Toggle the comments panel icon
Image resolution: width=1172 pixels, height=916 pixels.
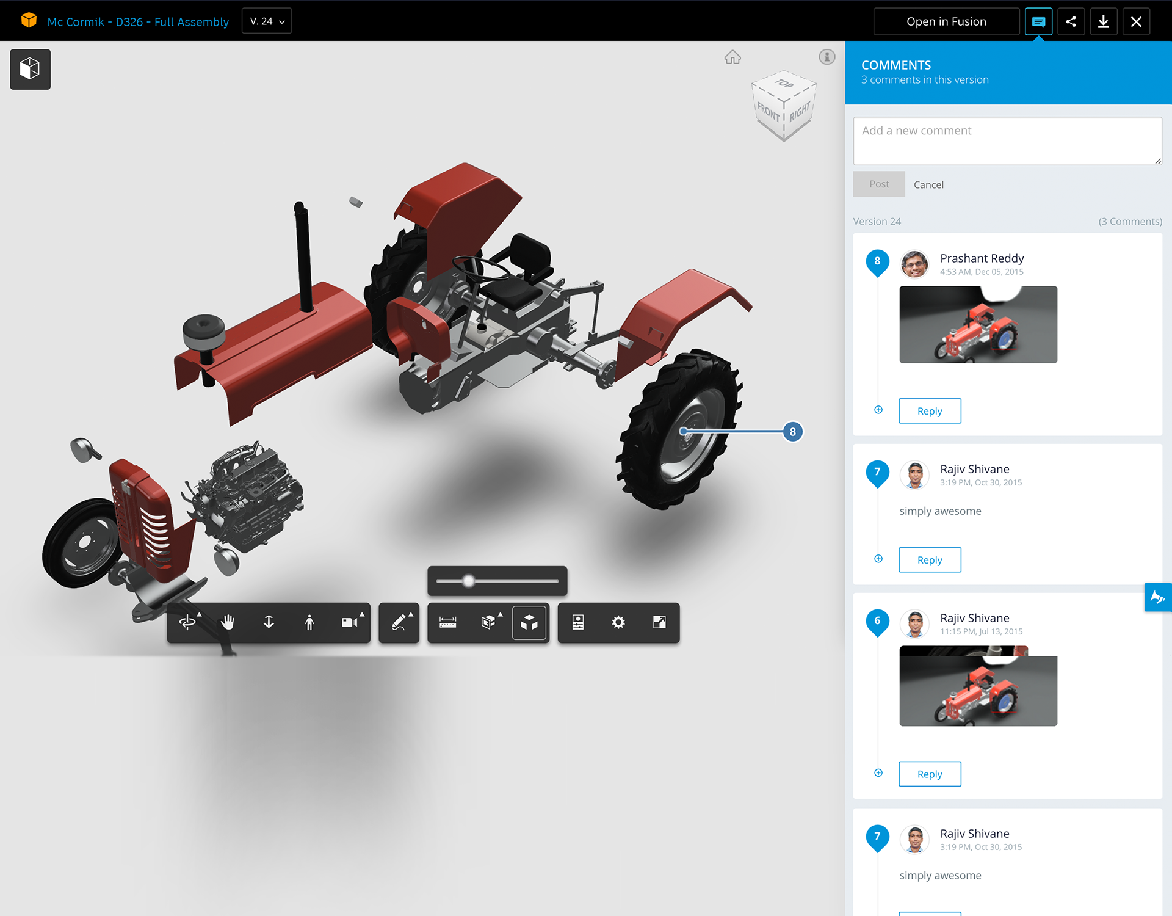pos(1038,22)
